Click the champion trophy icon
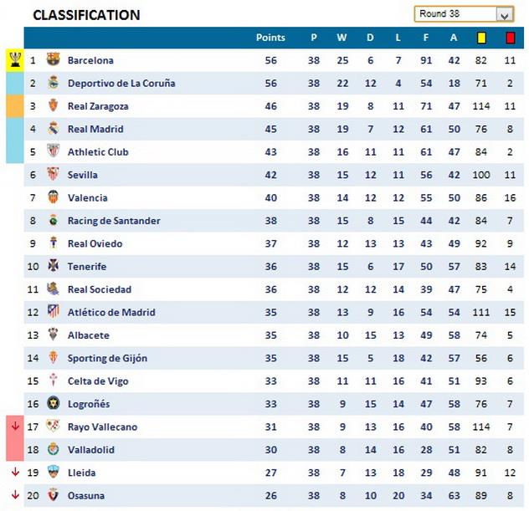This screenshot has width=529, height=511. coord(15,59)
